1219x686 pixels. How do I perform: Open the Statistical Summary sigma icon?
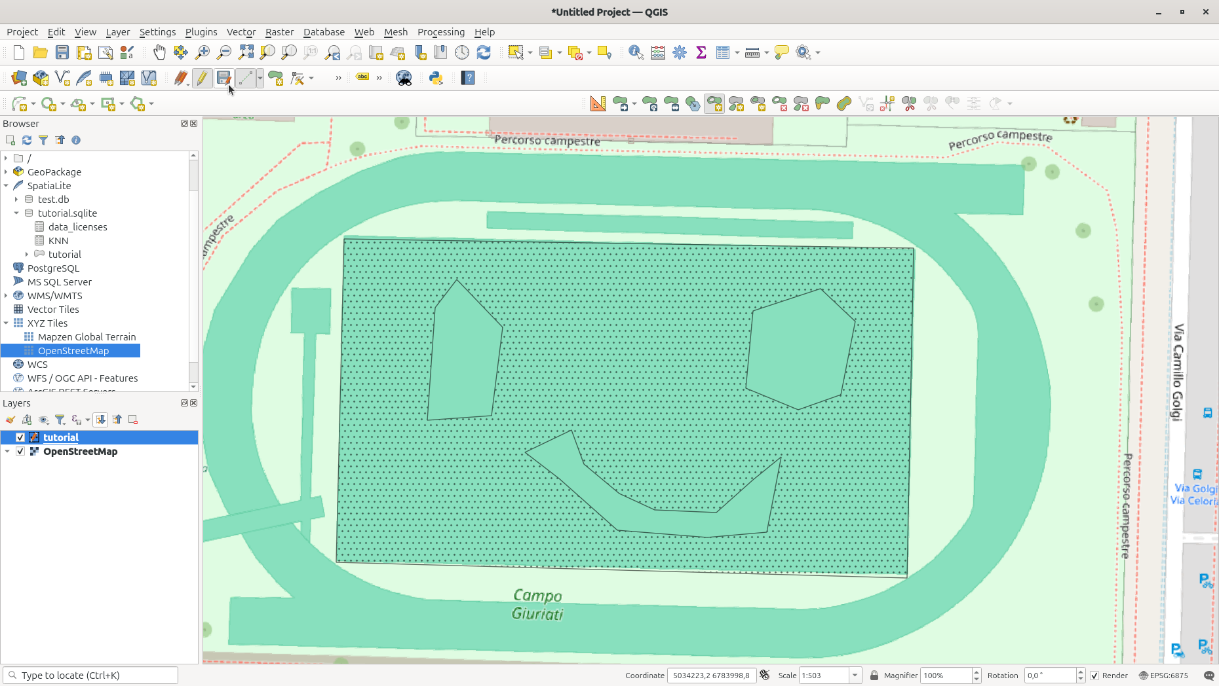701,52
